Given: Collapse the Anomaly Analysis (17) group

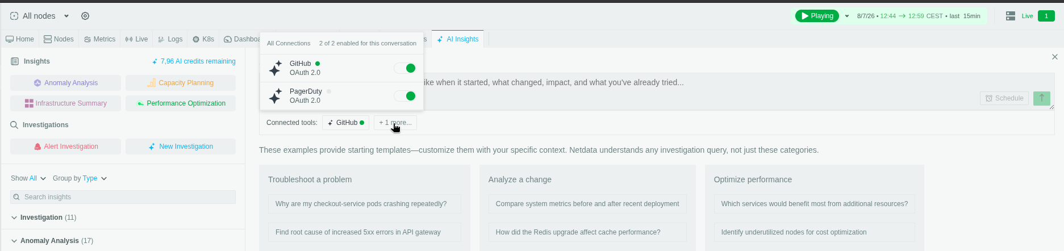Looking at the screenshot, I should [52, 241].
